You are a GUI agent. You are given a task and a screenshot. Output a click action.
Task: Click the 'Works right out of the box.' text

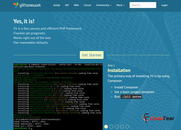(x=32, y=38)
